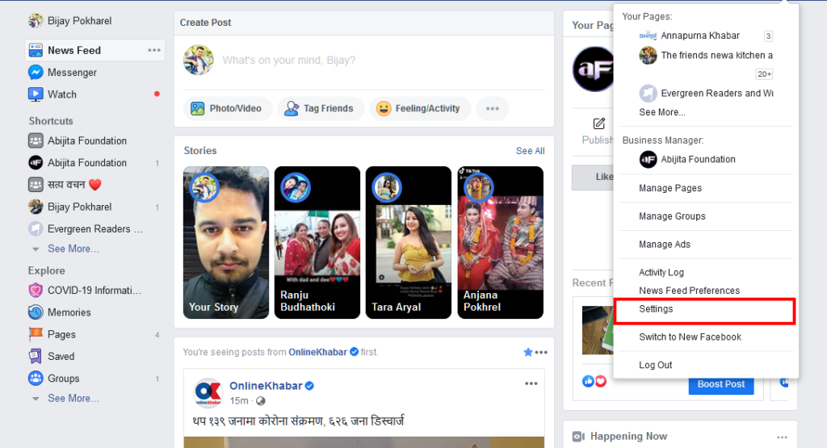
Task: Click the Tag Friends person icon
Action: [291, 109]
